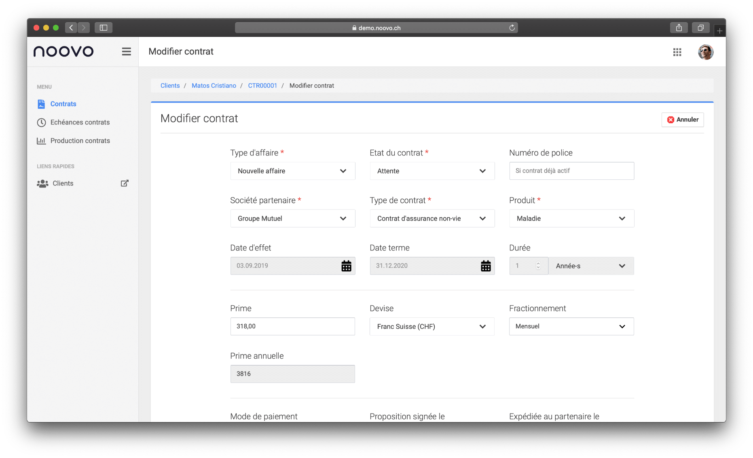Follow the Matos Cristiano breadcrumb link
Image resolution: width=753 pixels, height=458 pixels.
pos(214,86)
